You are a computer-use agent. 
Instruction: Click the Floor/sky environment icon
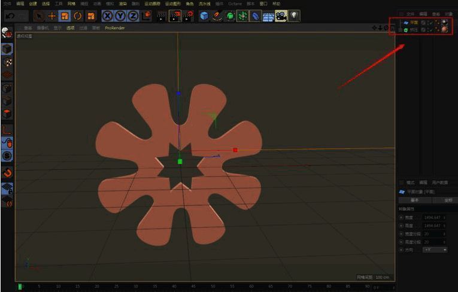pos(268,16)
